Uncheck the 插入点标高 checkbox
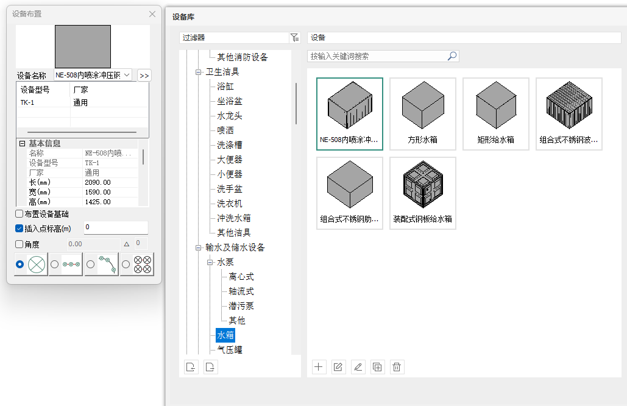This screenshot has height=406, width=627. pos(19,229)
